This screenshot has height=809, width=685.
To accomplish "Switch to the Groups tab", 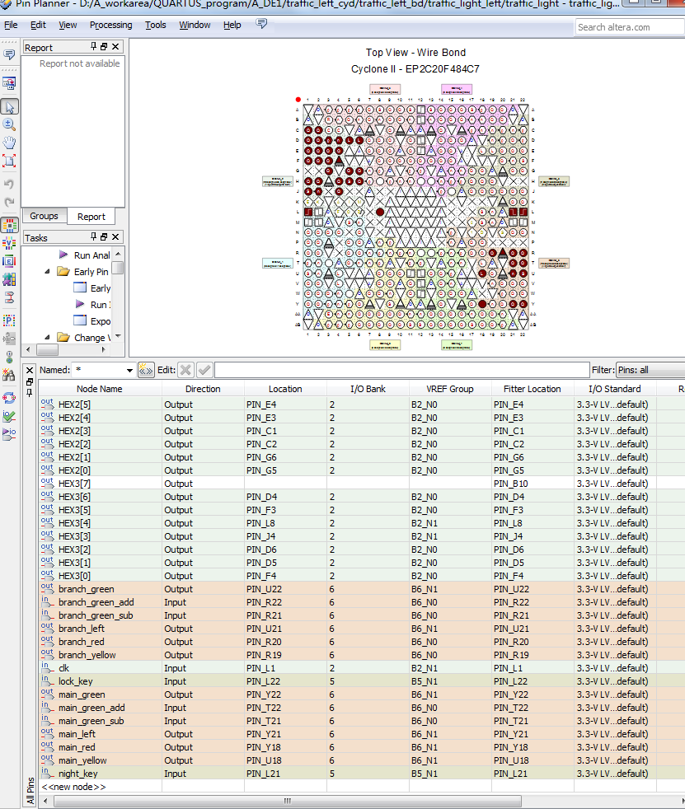I will pyautogui.click(x=45, y=216).
